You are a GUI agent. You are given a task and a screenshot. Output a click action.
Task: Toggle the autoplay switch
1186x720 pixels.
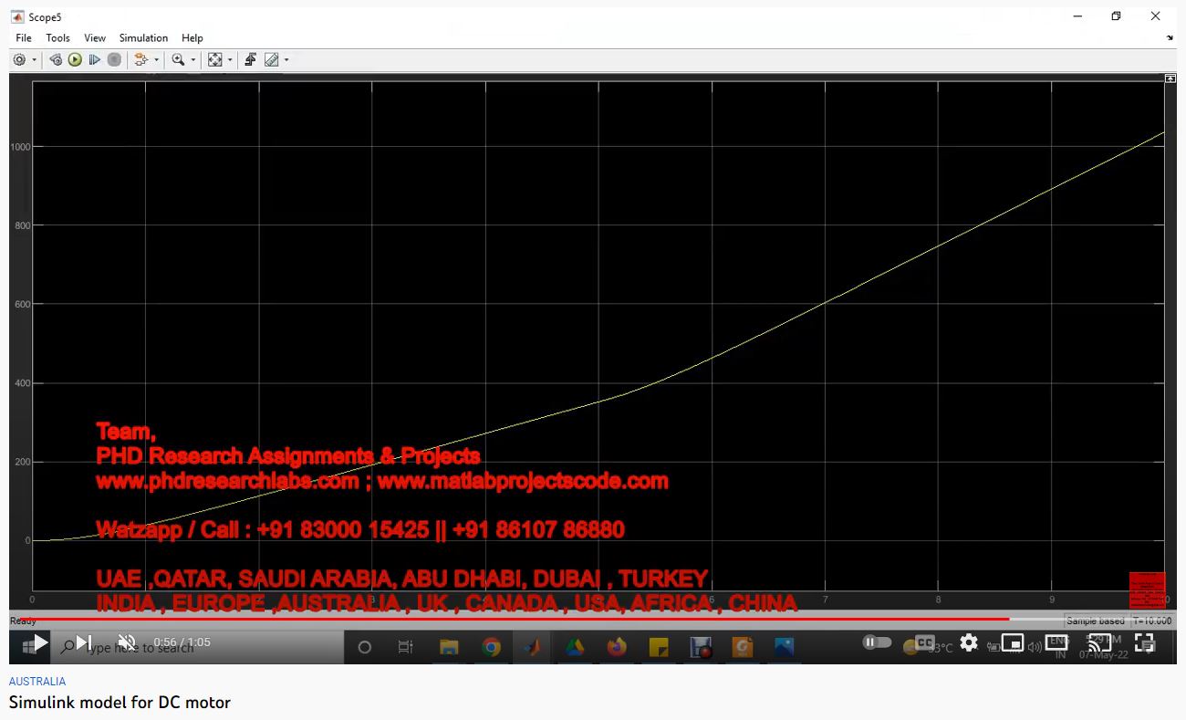coord(877,642)
